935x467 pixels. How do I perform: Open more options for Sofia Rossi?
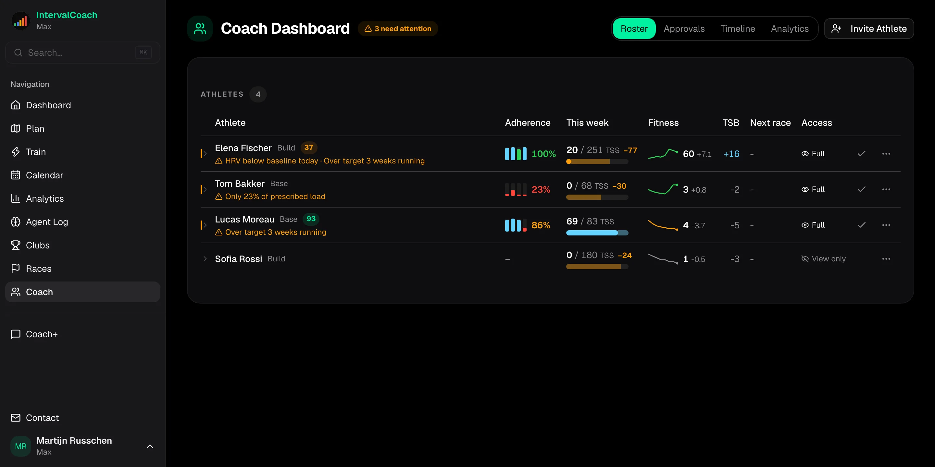coord(886,259)
